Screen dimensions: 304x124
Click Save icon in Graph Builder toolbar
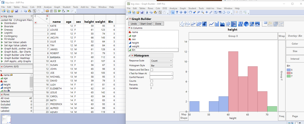coord(142,12)
